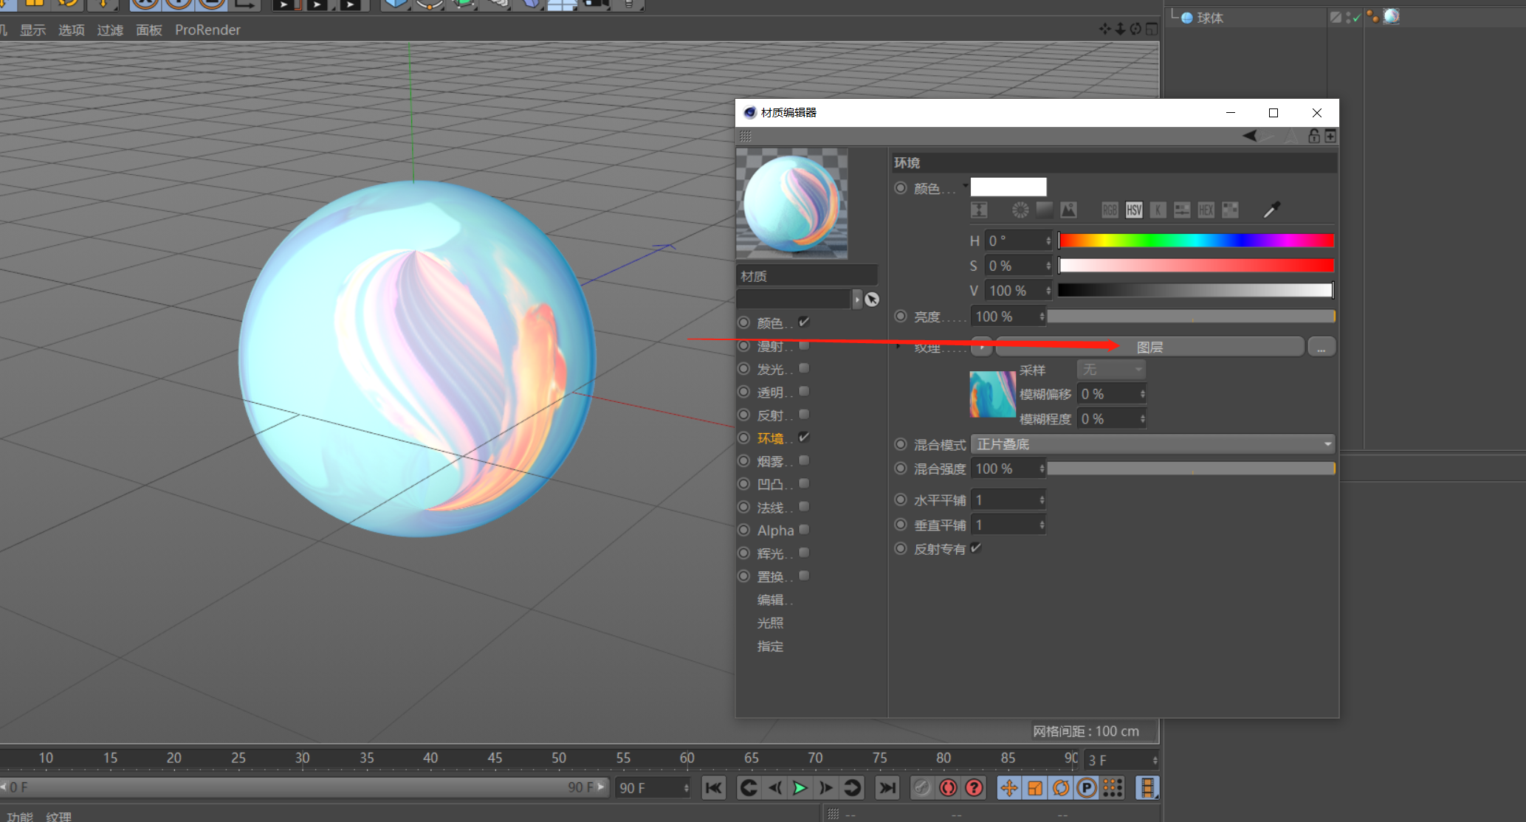Click the 图层 texture layer button
Image resolution: width=1526 pixels, height=822 pixels.
(x=1149, y=347)
